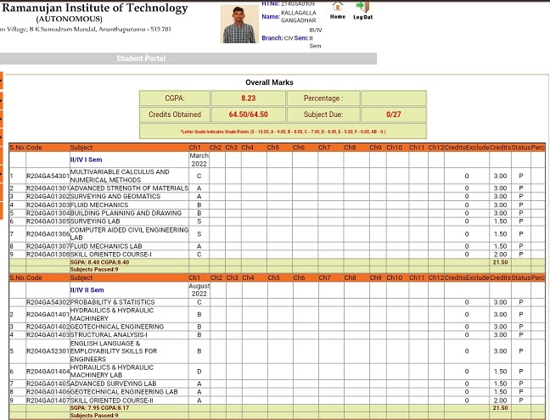This screenshot has width=550, height=420.
Task: Click the March 2022 exam date cell
Action: coord(199,160)
